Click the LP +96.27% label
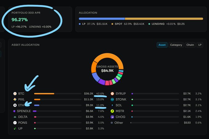Screen dimensions: 209x139 (19, 27)
